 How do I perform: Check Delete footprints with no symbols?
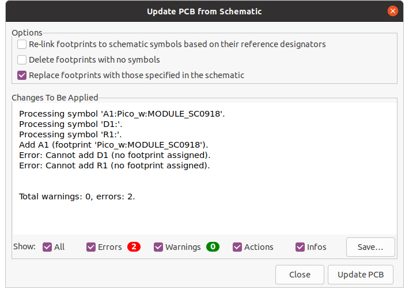coord(22,60)
